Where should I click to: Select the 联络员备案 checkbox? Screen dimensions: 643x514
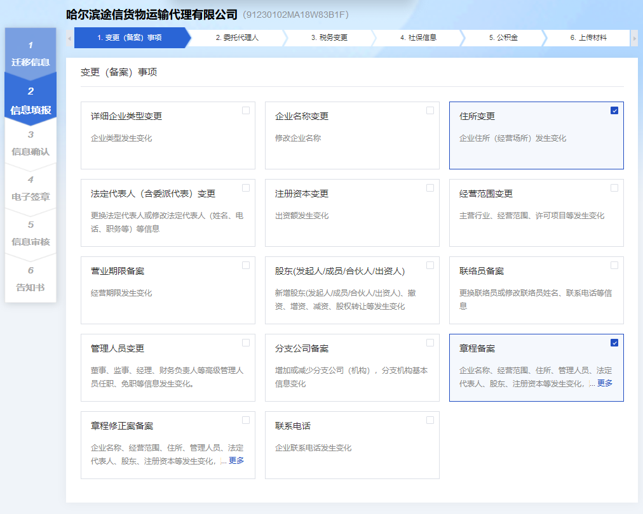(x=614, y=265)
